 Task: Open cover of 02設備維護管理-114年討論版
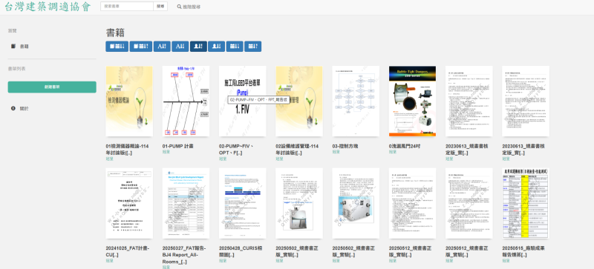299,102
